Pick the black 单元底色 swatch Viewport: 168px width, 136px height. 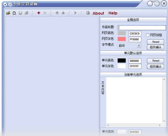[x=122, y=60]
